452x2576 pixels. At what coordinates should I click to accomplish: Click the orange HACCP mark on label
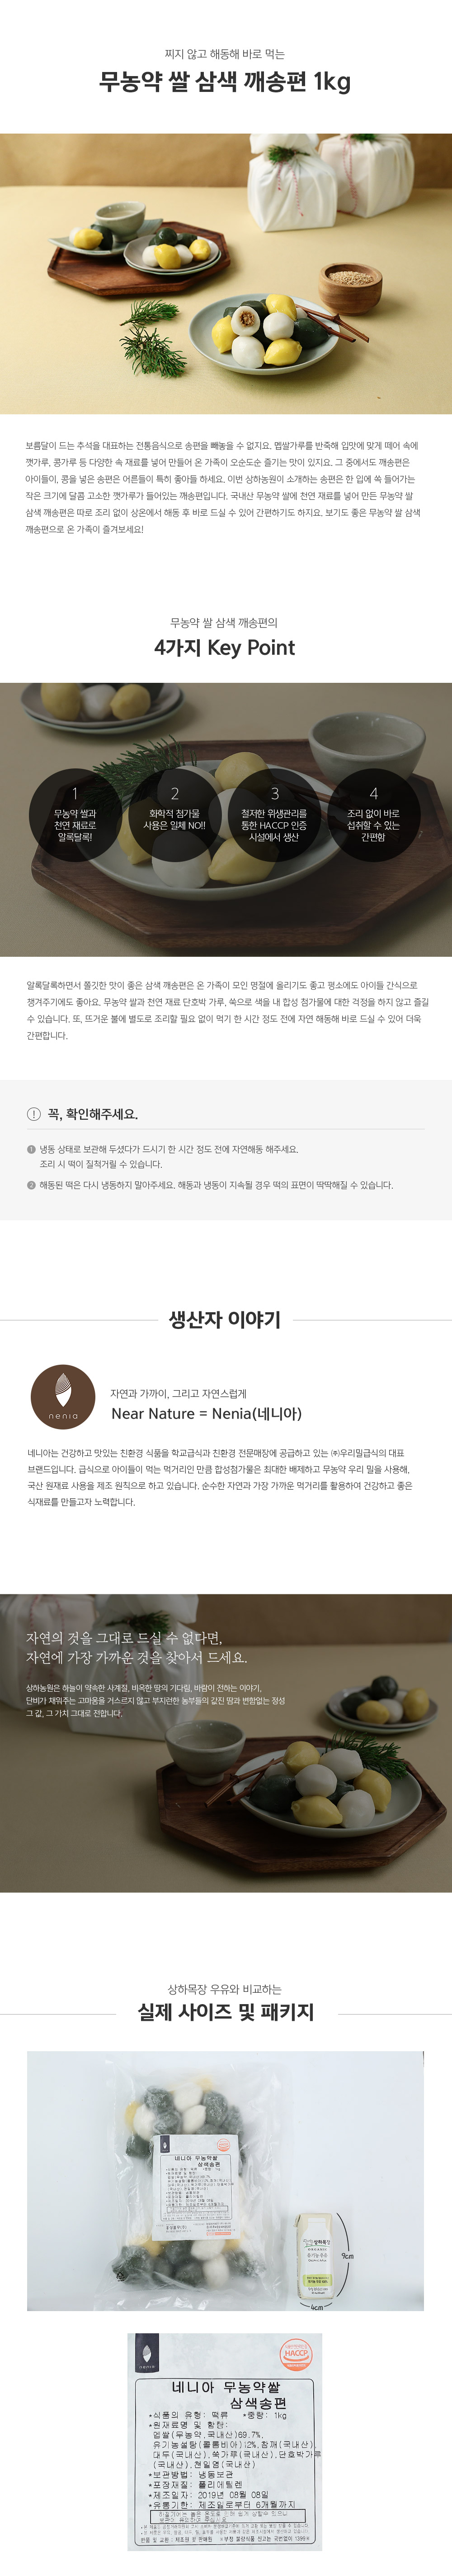(x=295, y=2354)
